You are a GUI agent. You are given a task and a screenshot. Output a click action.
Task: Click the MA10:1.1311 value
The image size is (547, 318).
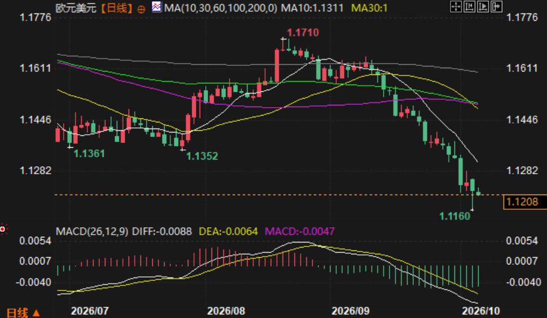coord(312,8)
